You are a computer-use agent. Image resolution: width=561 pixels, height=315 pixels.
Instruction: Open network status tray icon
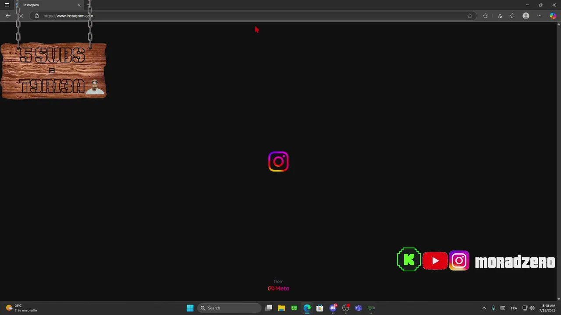(x=525, y=308)
